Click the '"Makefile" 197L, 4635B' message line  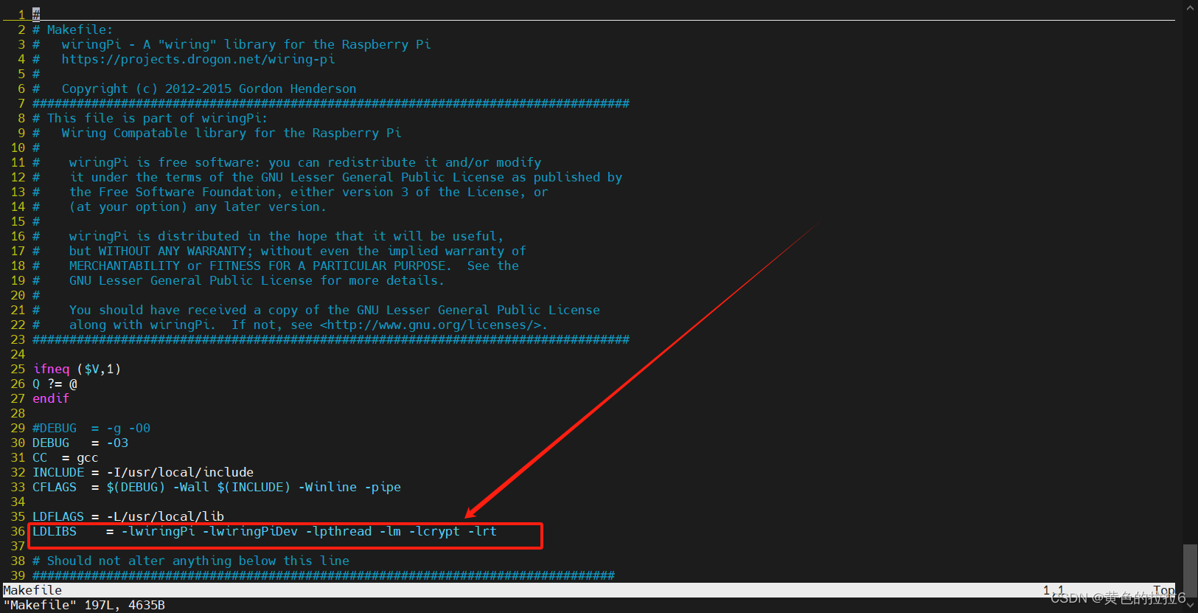click(x=84, y=605)
